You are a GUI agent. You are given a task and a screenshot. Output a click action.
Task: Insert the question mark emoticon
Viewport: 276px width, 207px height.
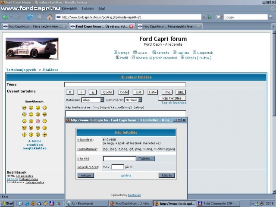(31, 135)
